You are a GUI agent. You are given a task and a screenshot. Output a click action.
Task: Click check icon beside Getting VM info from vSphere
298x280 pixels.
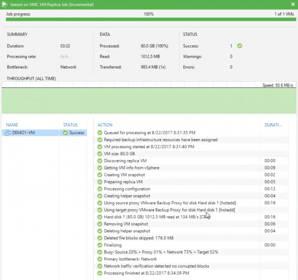(100, 168)
